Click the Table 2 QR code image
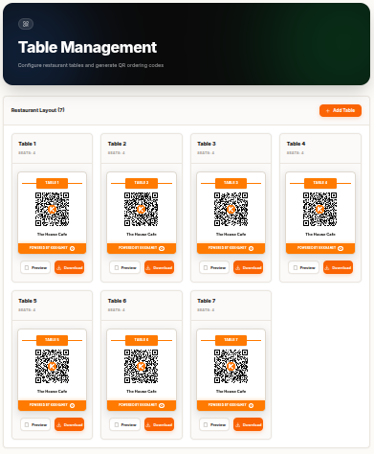Image resolution: width=374 pixels, height=454 pixels. [142, 210]
